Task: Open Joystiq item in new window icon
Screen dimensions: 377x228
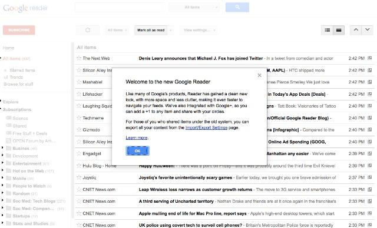Action: pyautogui.click(x=369, y=177)
